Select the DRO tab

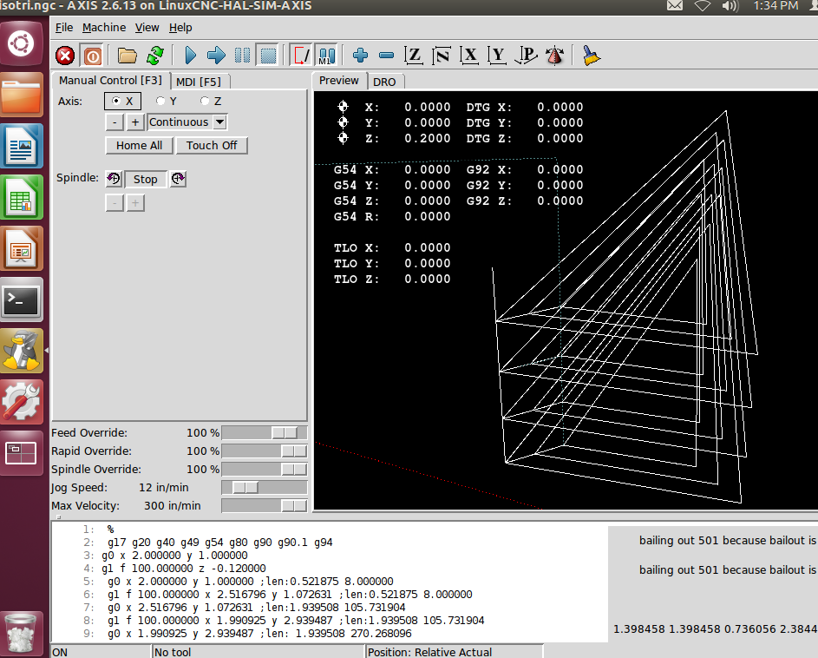(384, 82)
